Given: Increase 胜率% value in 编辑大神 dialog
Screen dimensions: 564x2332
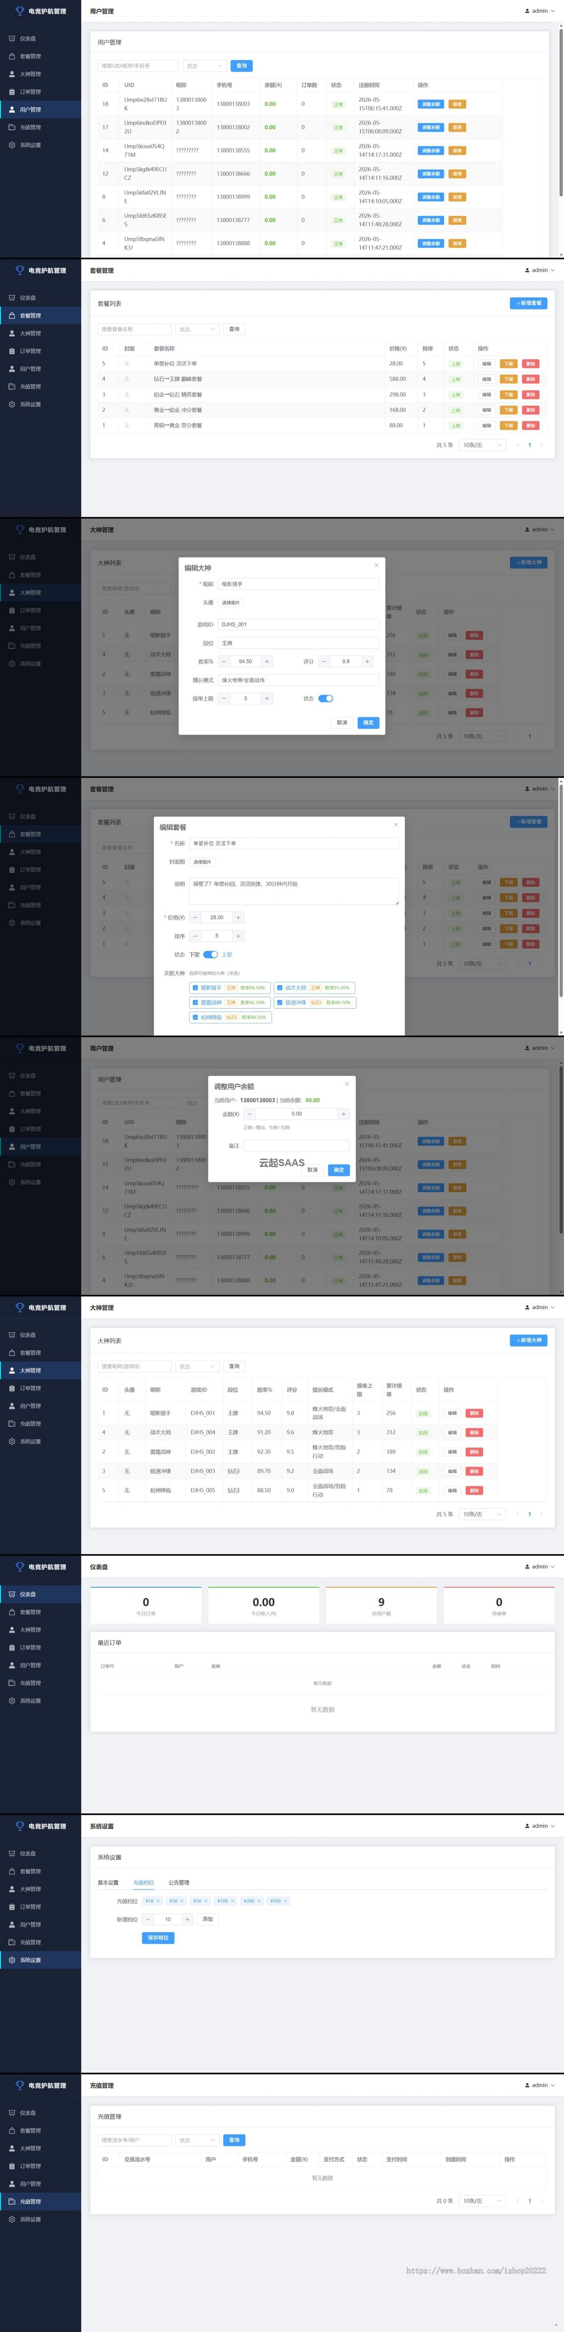Looking at the screenshot, I should [x=266, y=661].
